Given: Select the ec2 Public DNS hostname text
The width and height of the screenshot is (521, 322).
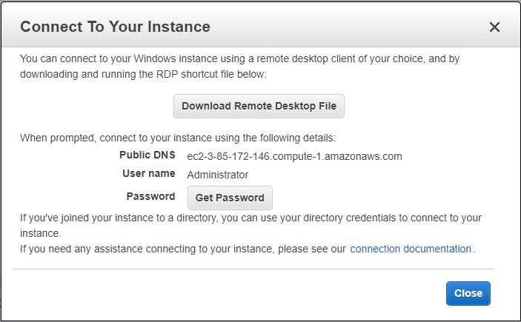Looking at the screenshot, I should (294, 156).
